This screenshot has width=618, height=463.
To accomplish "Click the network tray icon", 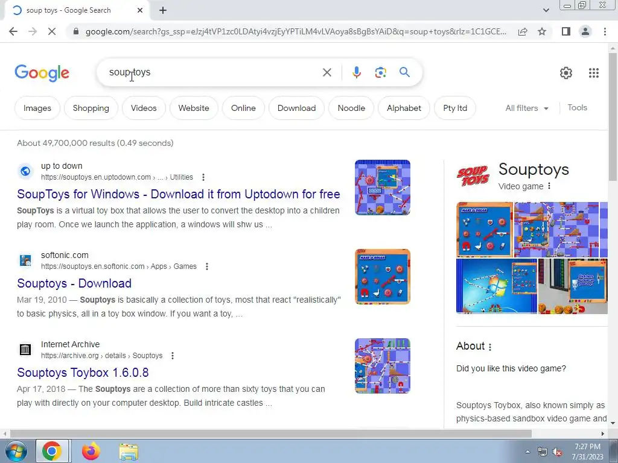I will click(x=543, y=452).
